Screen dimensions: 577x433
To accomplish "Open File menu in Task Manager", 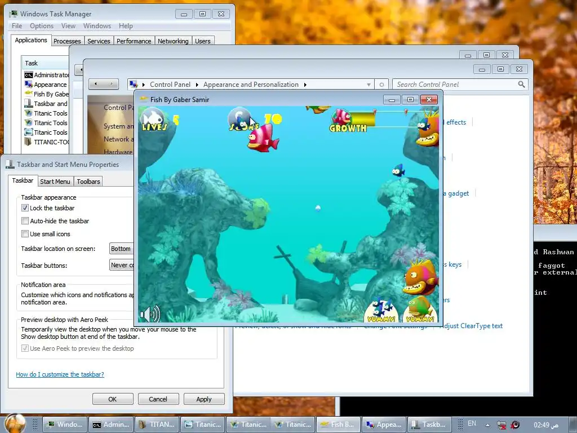I will (x=17, y=26).
